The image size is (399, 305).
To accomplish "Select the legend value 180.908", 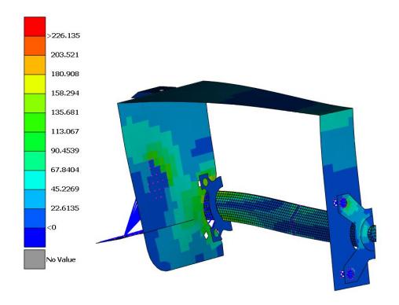I will click(64, 74).
